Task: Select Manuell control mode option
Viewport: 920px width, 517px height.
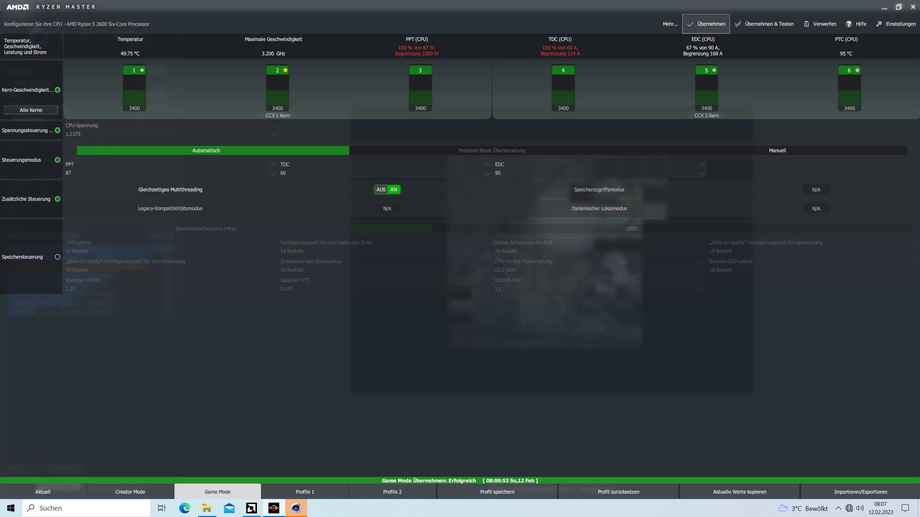Action: coord(777,150)
